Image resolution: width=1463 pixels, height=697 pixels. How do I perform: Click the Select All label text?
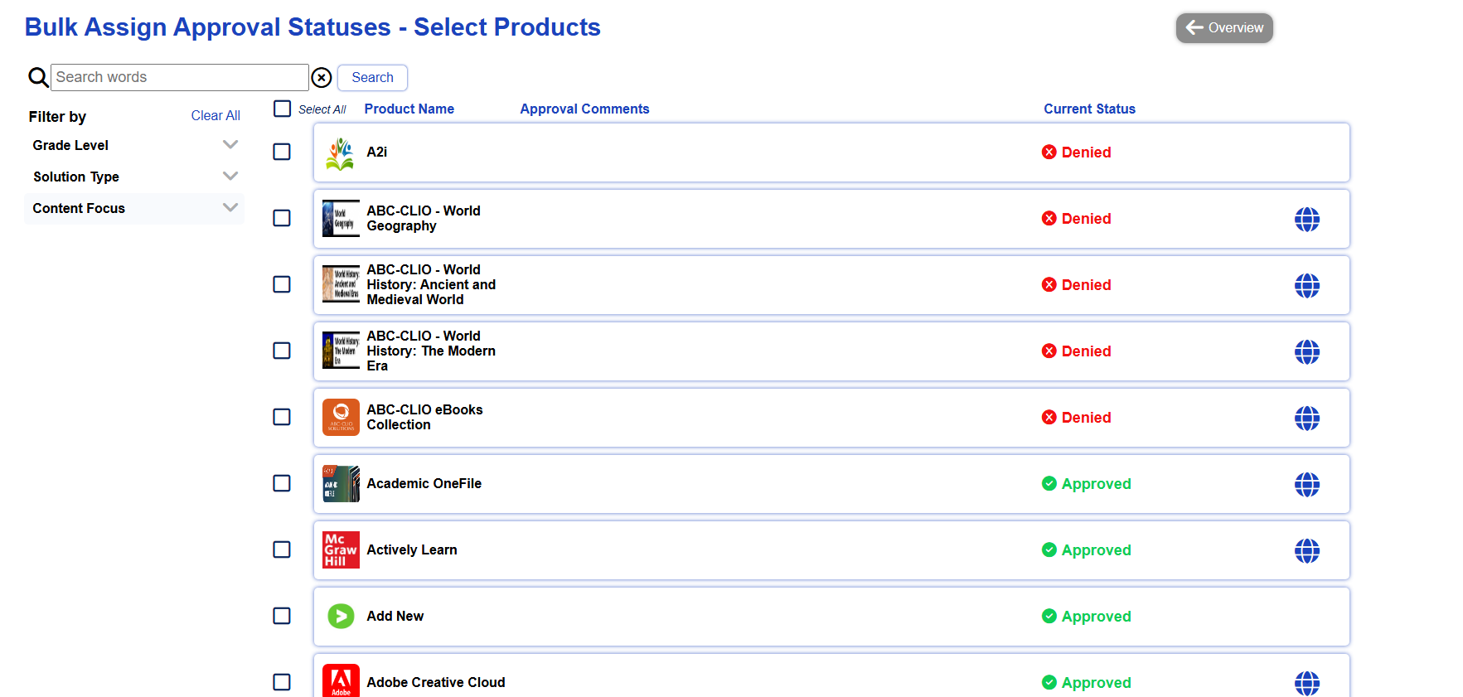(x=322, y=109)
